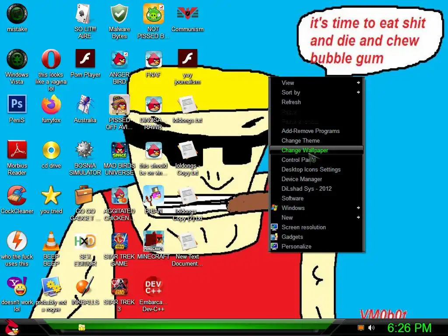Viewport: 448px width, 336px height.
Task: Open the PISSED OFF AVI... Seasons icon
Action: click(119, 105)
